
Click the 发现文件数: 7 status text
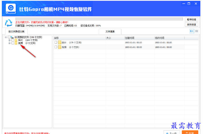(x=55, y=25)
